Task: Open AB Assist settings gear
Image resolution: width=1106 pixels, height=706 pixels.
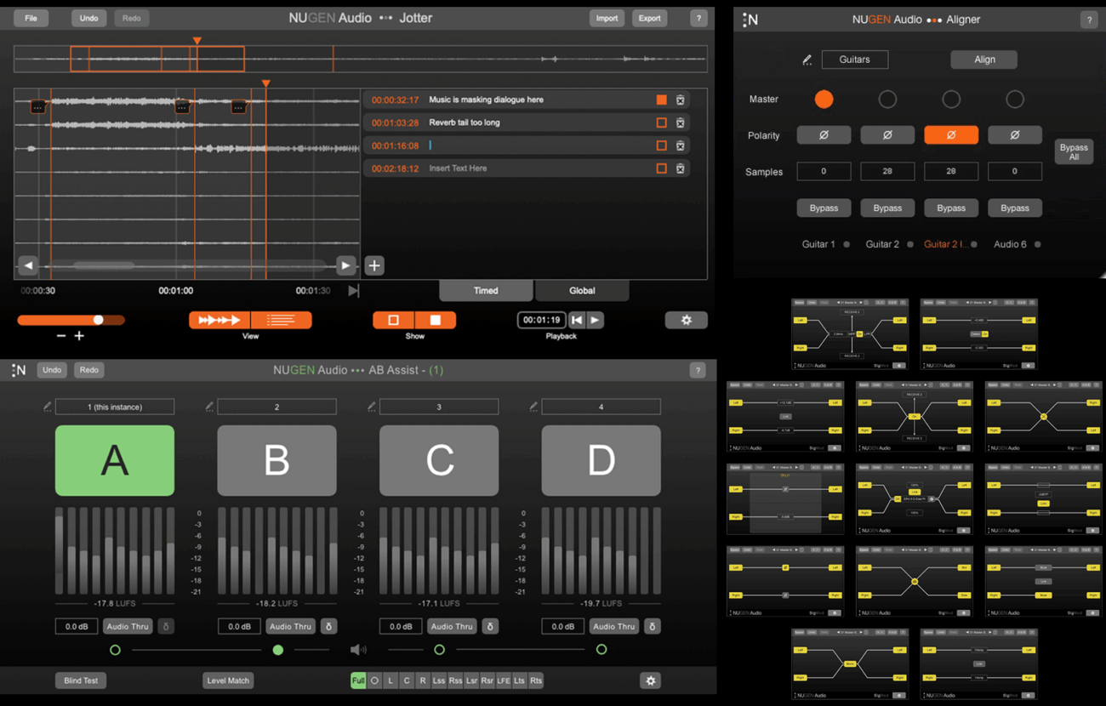Action: 651,680
